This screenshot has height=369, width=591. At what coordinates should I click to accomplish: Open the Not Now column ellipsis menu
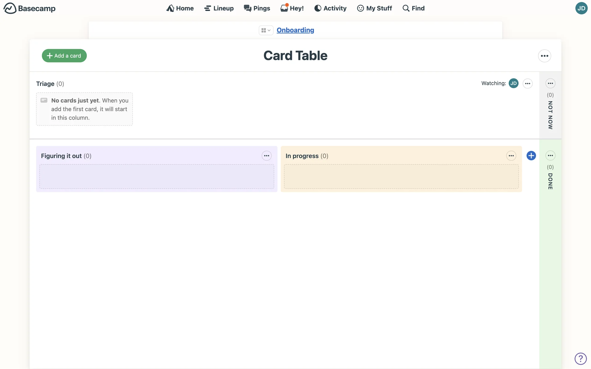[x=550, y=83]
